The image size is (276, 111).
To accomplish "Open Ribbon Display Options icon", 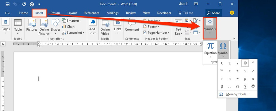I will [196, 4].
